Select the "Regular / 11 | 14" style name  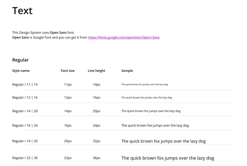tap(25, 85)
